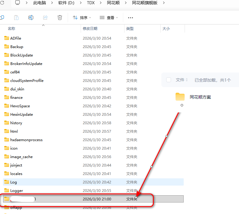Click the 2026/3/30 21:00 date cell
Viewport: 239px width, 214px height.
97,199
